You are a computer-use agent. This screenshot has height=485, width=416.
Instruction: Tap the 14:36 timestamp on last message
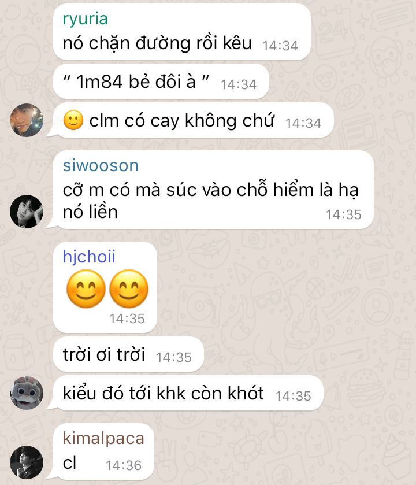click(124, 465)
